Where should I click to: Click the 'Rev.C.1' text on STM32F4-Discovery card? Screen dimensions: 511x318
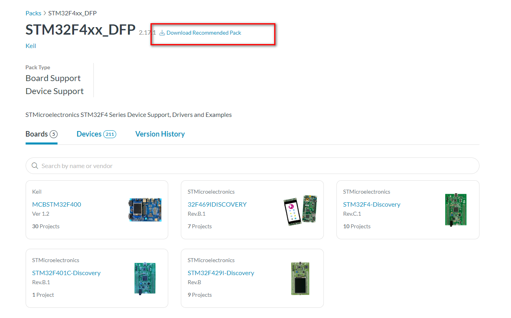(352, 214)
